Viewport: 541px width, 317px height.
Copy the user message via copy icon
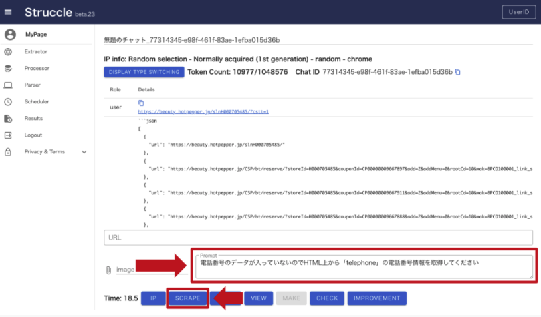[141, 103]
